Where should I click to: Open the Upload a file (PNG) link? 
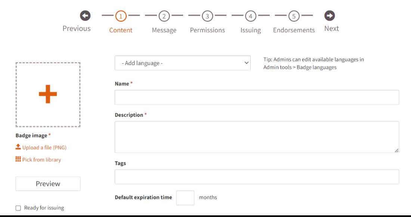point(44,147)
